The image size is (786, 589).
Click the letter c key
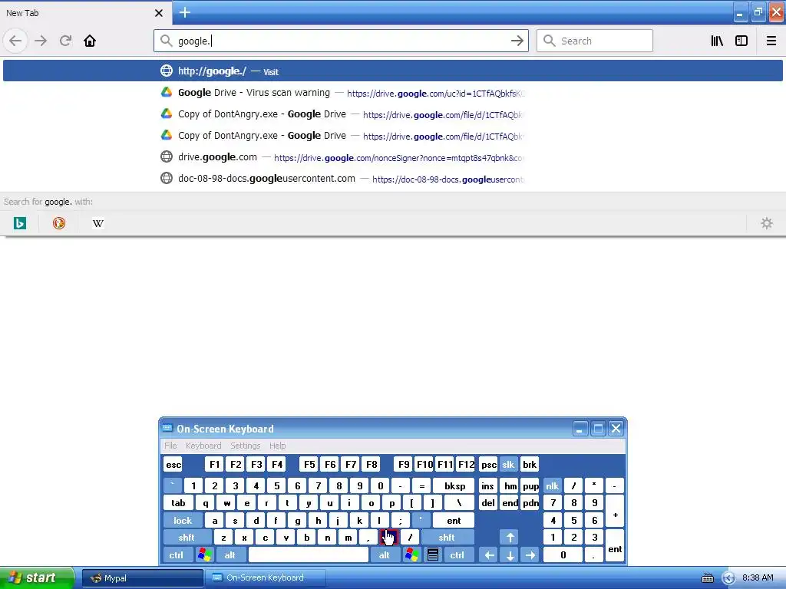pyautogui.click(x=265, y=538)
